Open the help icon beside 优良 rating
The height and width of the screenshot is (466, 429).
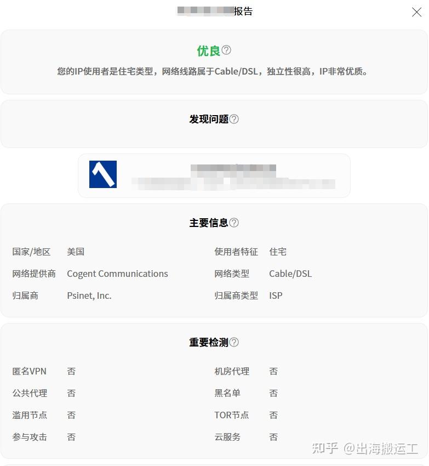coord(226,50)
